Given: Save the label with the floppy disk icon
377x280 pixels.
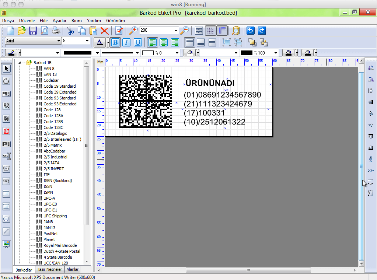Looking at the screenshot, I should pos(33,31).
